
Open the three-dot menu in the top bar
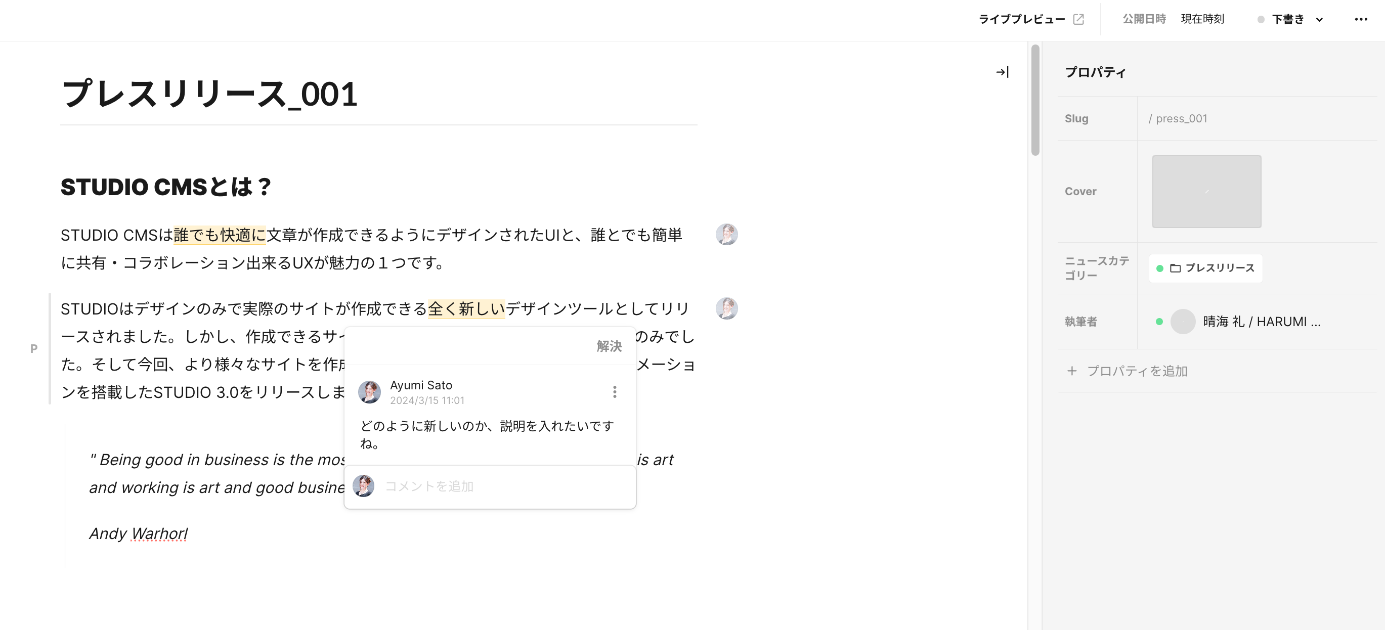click(x=1361, y=19)
